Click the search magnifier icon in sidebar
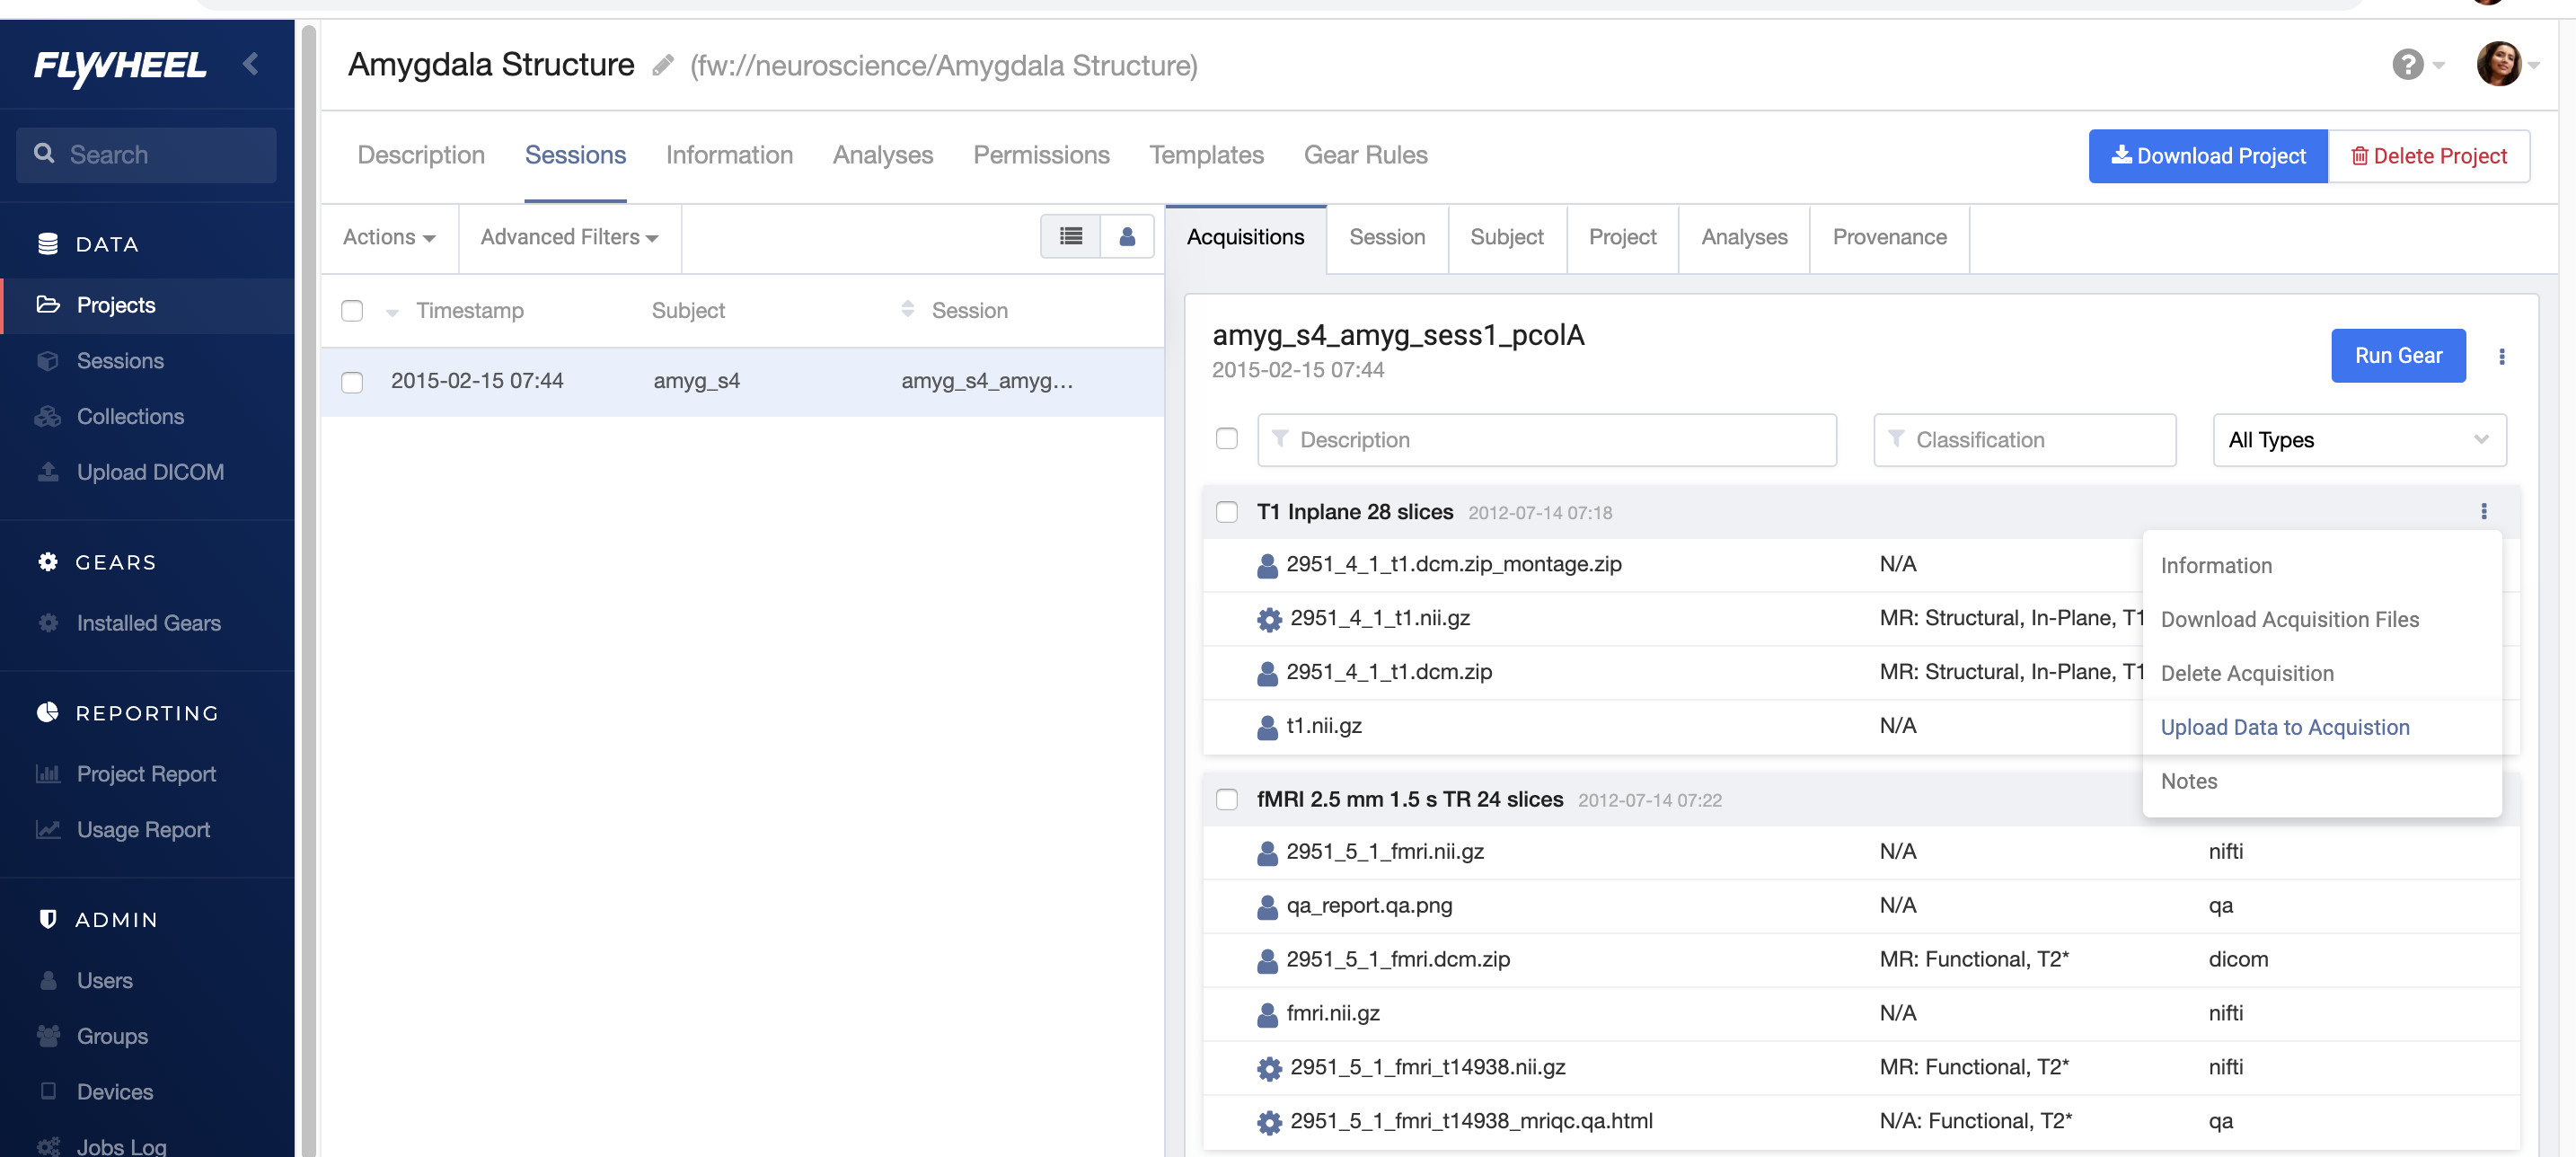Image resolution: width=2576 pixels, height=1157 pixels. (44, 154)
